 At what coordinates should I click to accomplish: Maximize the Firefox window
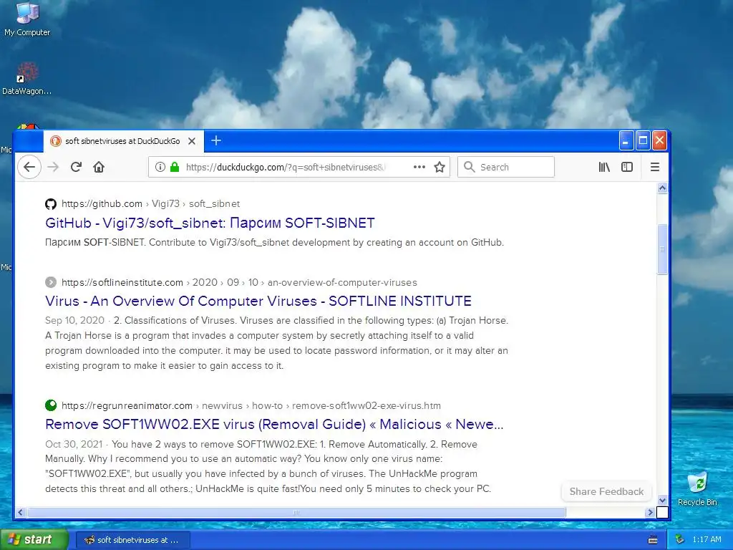click(x=644, y=140)
